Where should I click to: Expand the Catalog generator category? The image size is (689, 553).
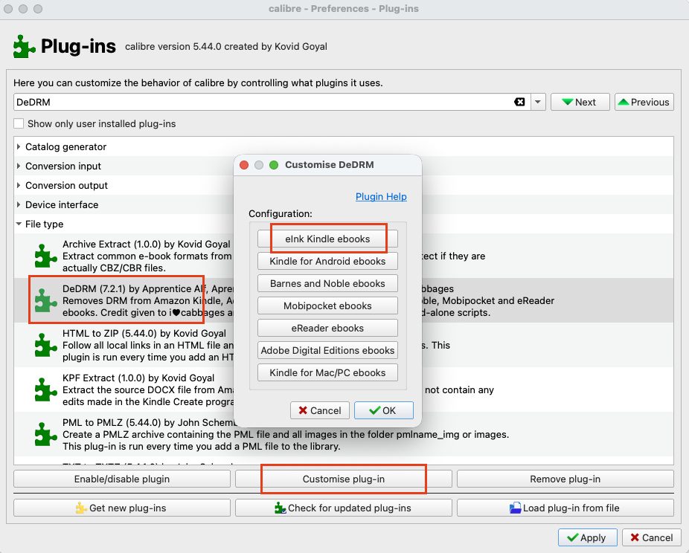(x=19, y=147)
